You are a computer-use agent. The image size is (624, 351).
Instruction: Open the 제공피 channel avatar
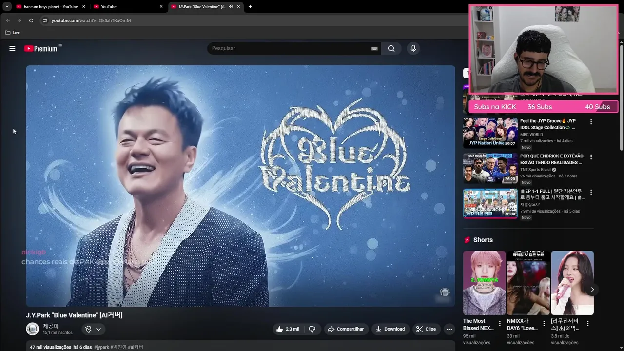(32, 329)
